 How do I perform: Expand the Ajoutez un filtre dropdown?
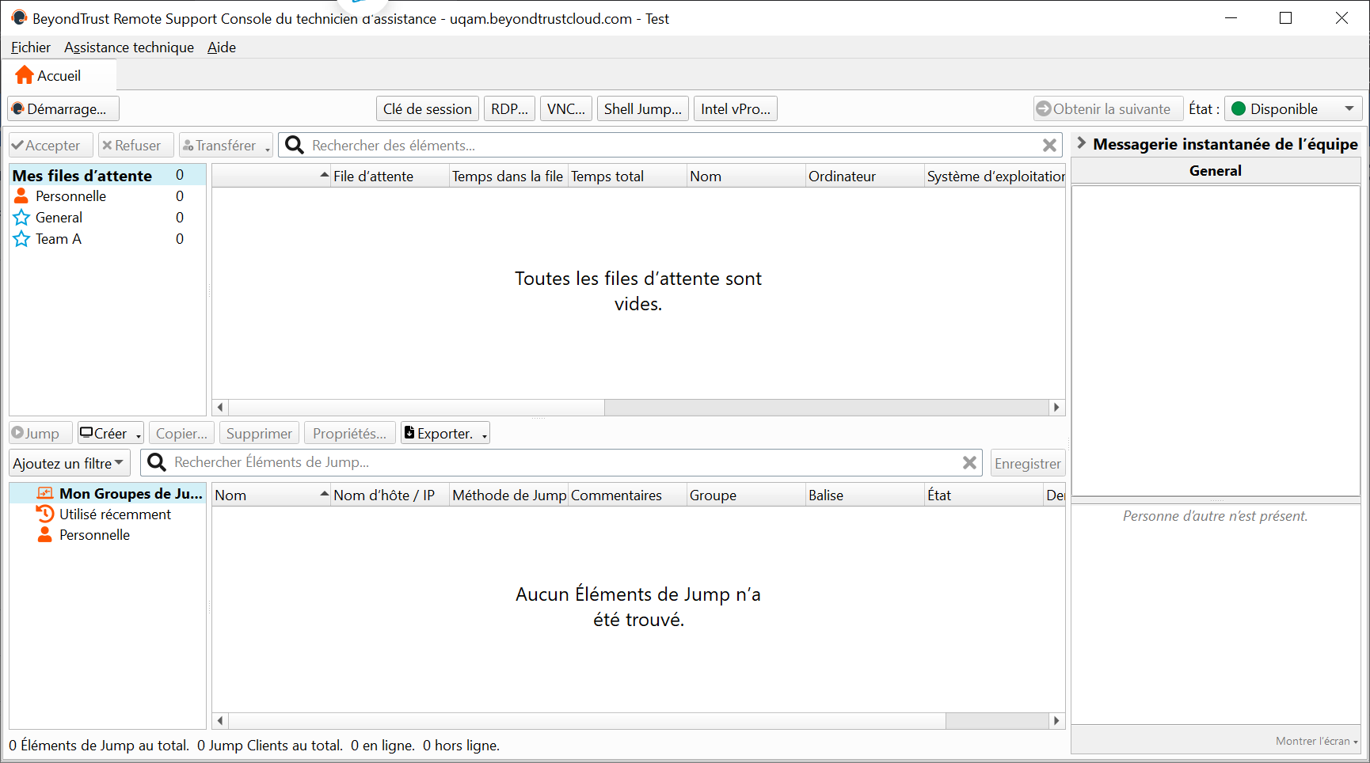tap(69, 464)
